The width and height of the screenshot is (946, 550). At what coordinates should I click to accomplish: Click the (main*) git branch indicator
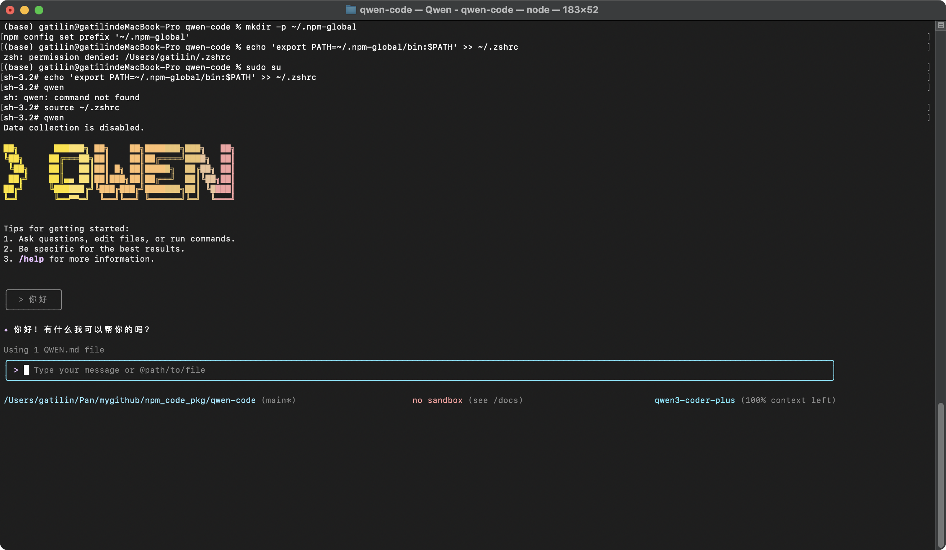(x=279, y=400)
